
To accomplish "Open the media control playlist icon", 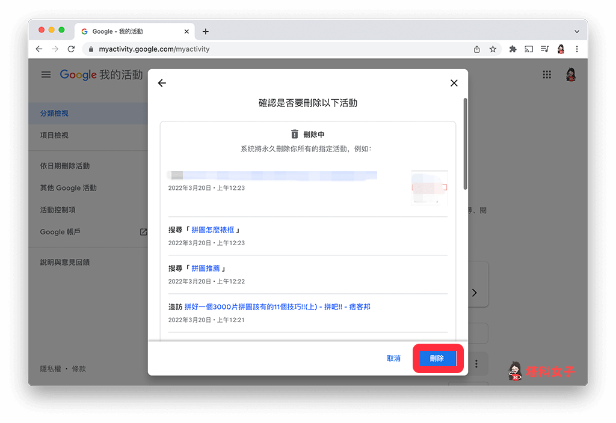I will point(544,49).
